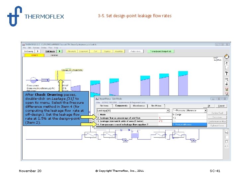Open the Define menu
The width and height of the screenshot is (239, 179).
tap(44, 48)
